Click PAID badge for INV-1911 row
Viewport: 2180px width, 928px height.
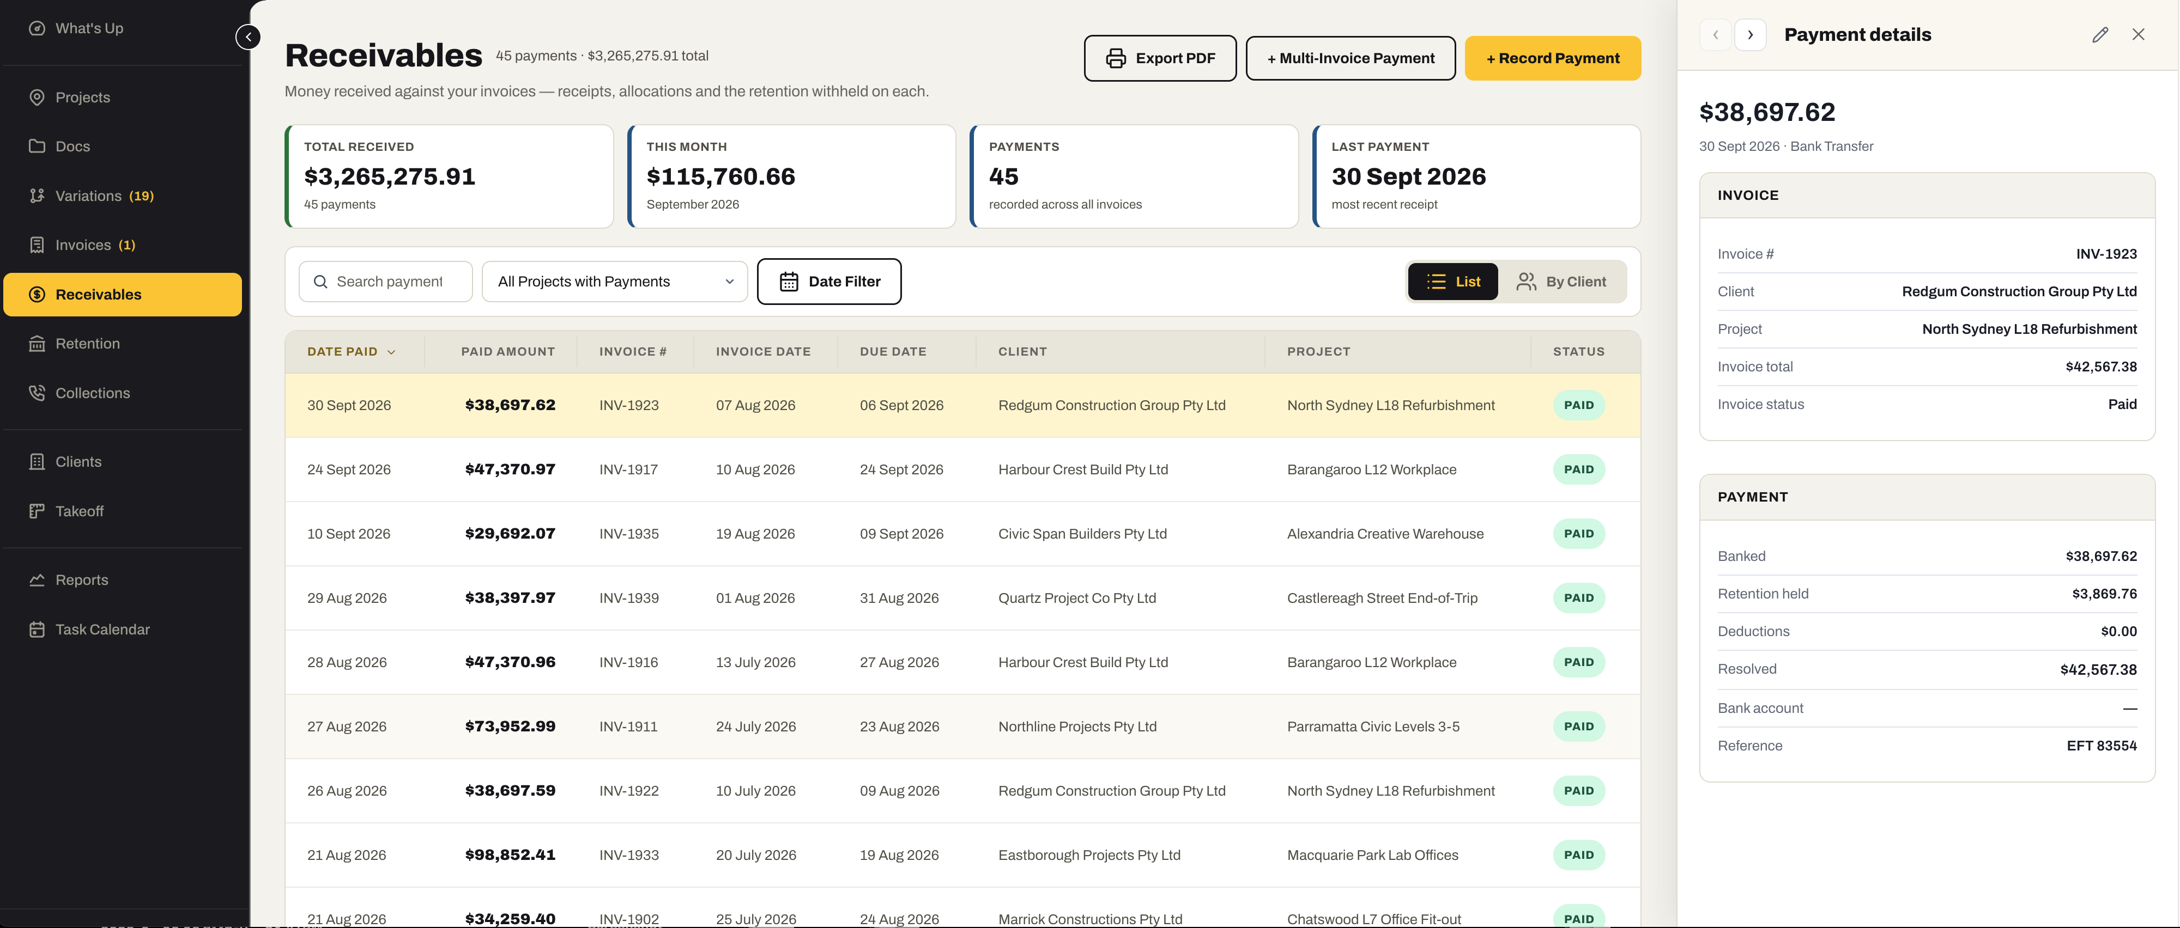click(1578, 726)
